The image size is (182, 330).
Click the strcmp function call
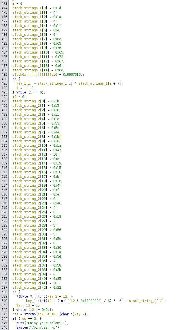28,314
